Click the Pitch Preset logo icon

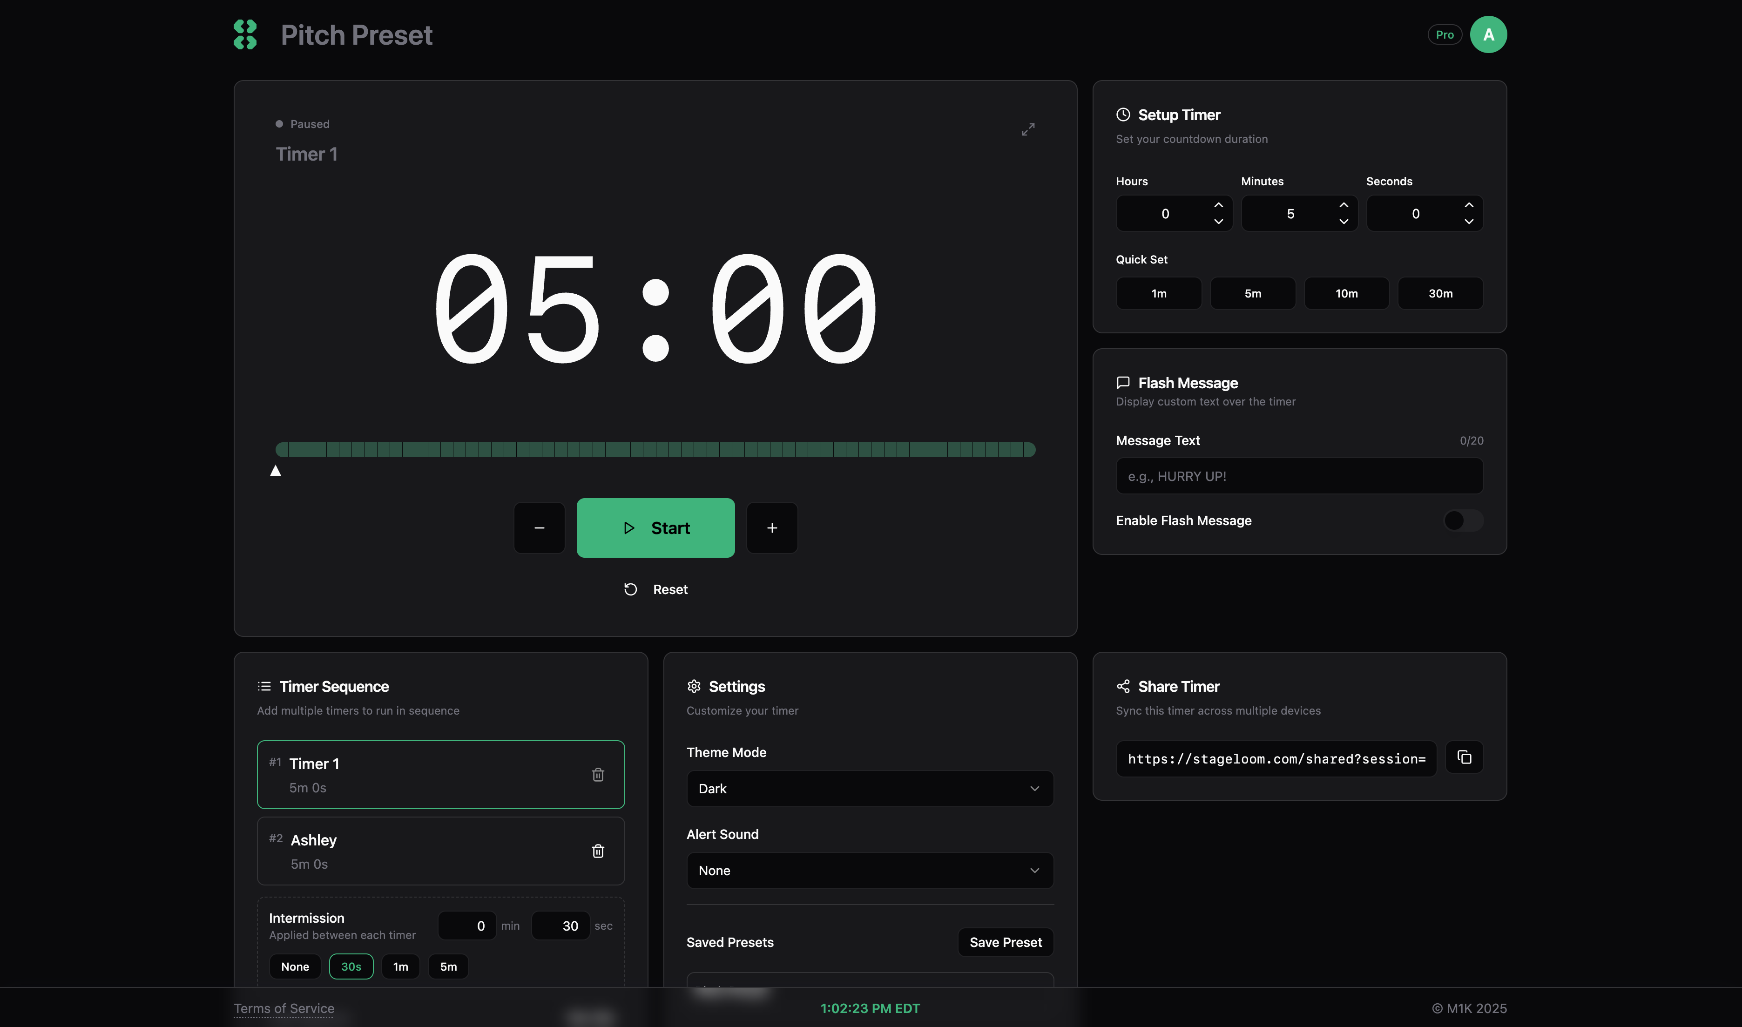(x=246, y=34)
